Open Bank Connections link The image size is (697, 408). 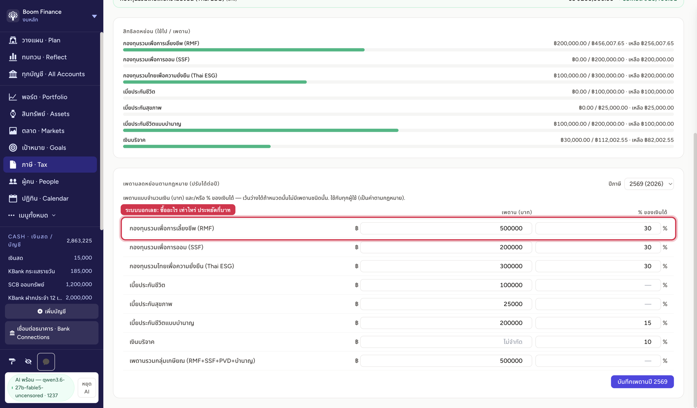pyautogui.click(x=52, y=333)
